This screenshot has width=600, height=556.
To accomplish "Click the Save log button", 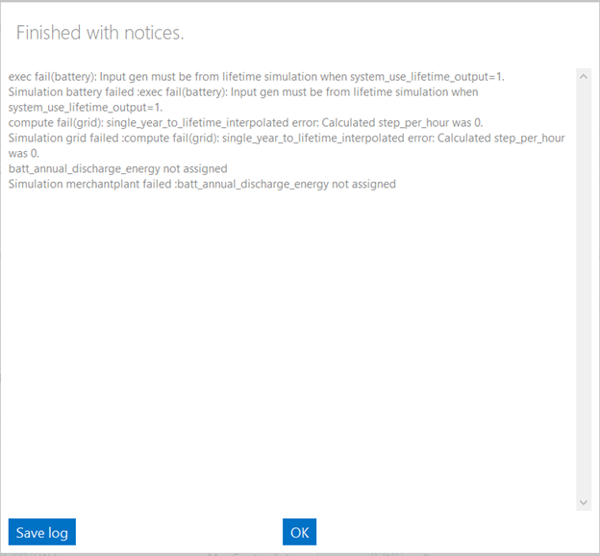I will (42, 532).
